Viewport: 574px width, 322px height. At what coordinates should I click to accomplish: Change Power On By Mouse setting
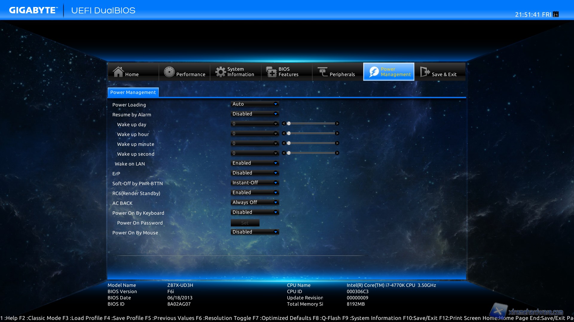(x=255, y=232)
